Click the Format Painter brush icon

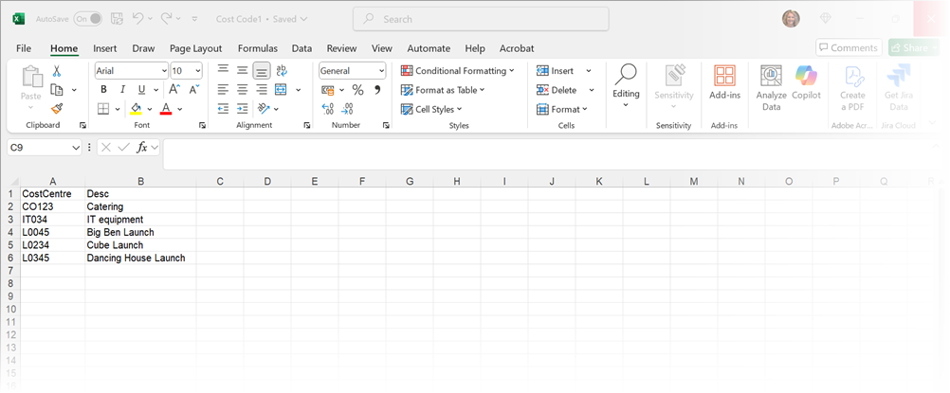57,108
